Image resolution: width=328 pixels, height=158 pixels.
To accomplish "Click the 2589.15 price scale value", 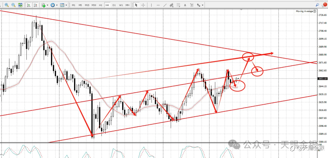I will coord(322,134).
